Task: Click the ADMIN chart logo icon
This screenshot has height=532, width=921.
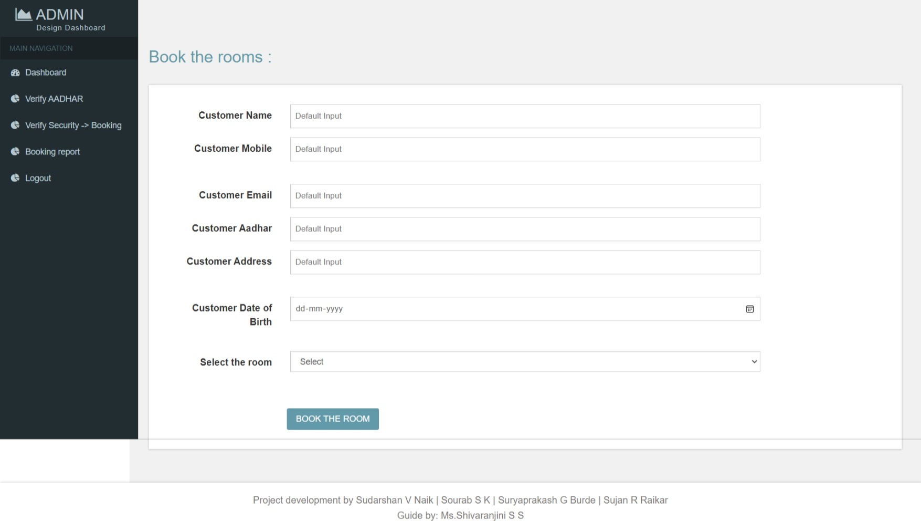Action: click(x=23, y=14)
